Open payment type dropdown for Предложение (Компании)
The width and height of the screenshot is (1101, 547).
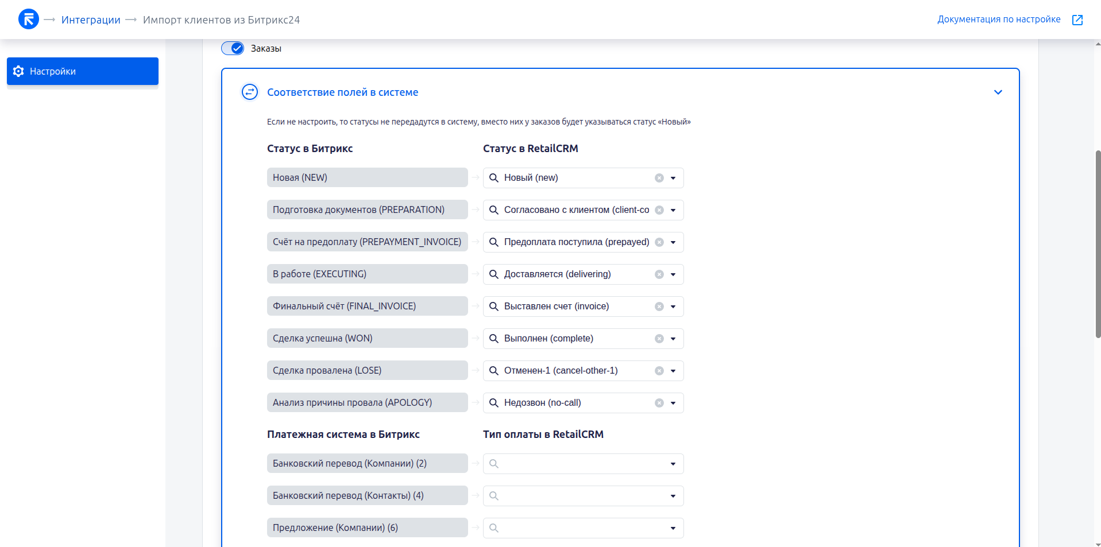(x=673, y=528)
